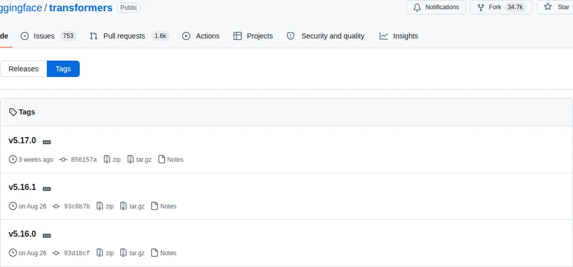
Task: Click zip file icon for v5.16.0
Action: coord(100,253)
